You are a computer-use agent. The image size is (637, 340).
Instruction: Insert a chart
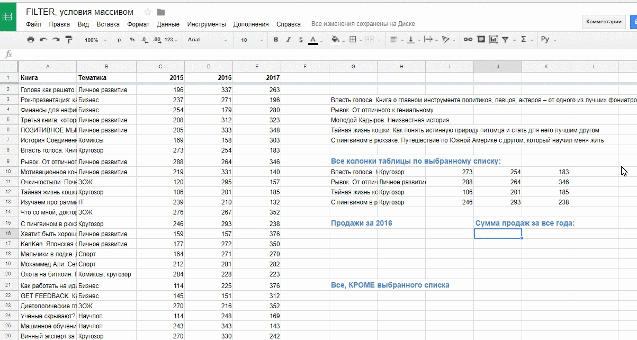click(x=494, y=40)
